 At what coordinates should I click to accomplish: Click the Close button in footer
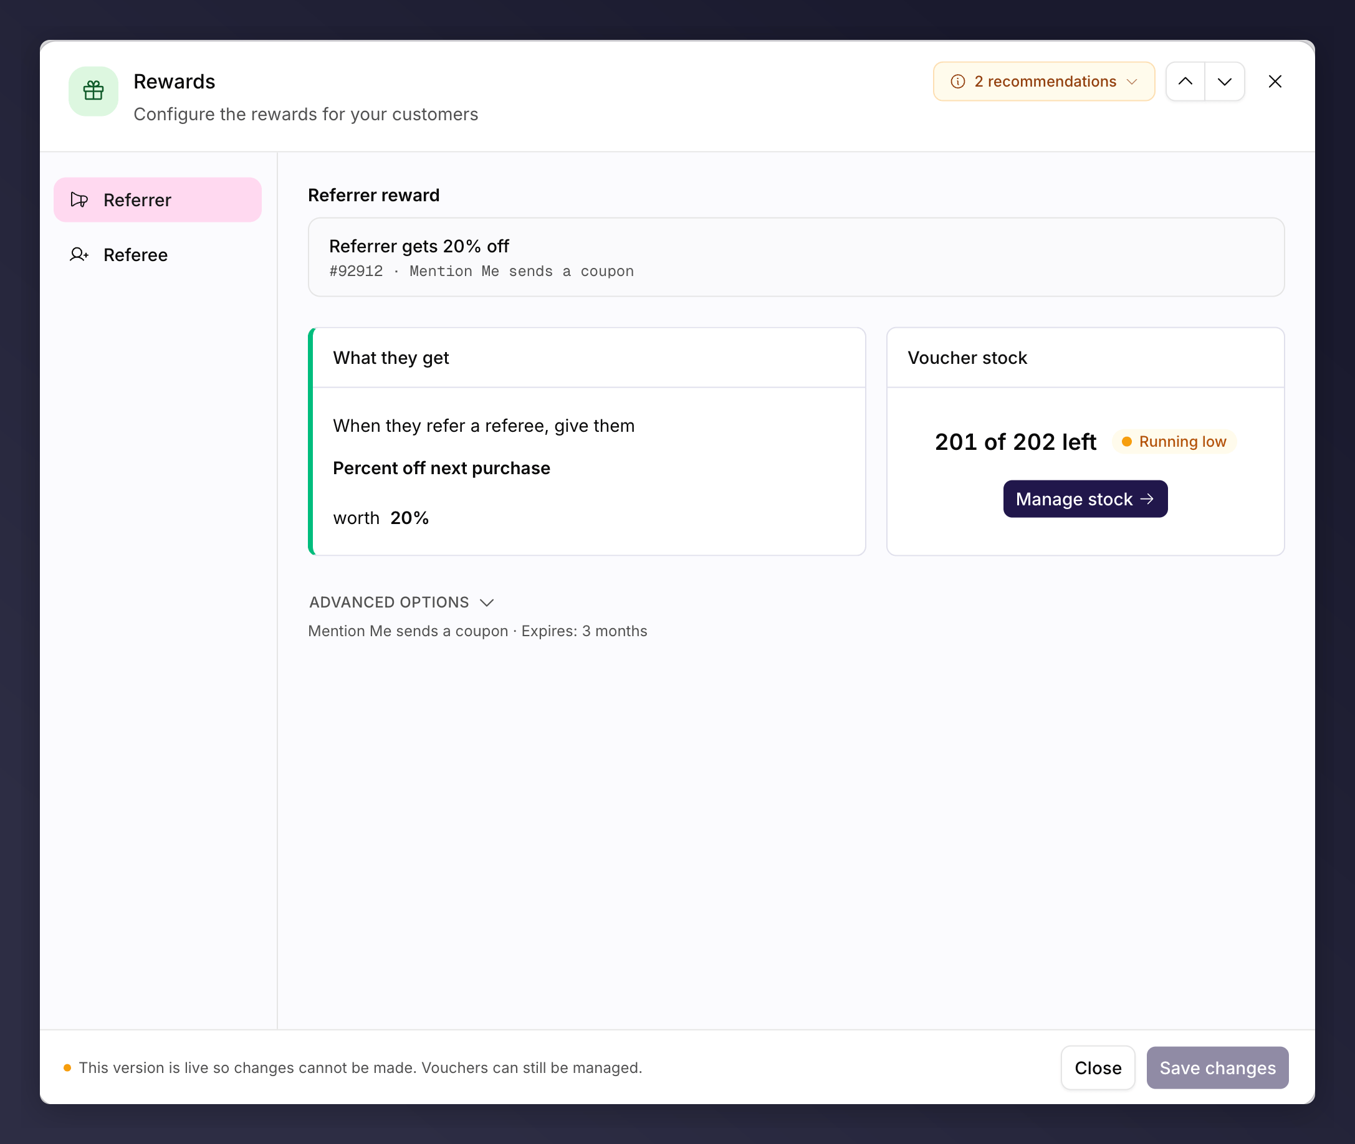[x=1098, y=1068]
